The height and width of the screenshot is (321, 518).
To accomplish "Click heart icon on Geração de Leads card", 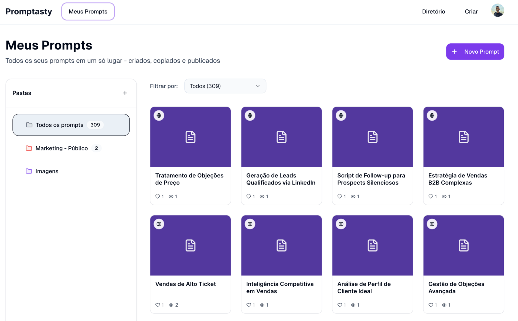I will pyautogui.click(x=248, y=197).
